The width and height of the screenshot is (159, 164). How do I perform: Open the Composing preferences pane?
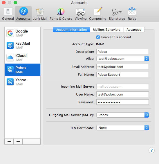[x=98, y=14]
